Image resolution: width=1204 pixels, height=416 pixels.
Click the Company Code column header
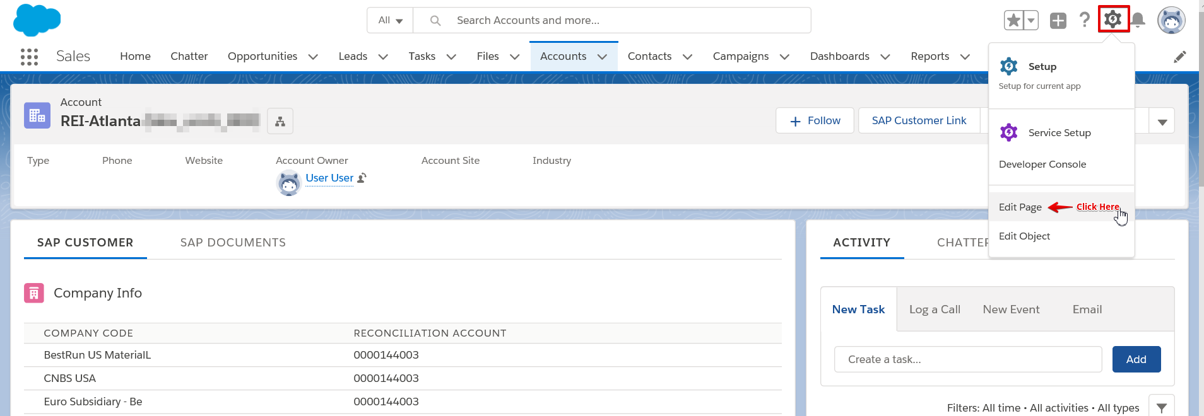click(x=88, y=333)
